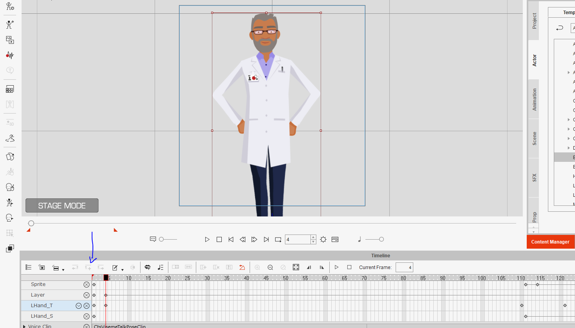Open project settings sun-gear icon

[x=323, y=239]
